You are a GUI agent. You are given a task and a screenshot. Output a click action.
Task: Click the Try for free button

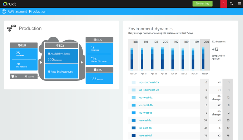click(x=202, y=4)
